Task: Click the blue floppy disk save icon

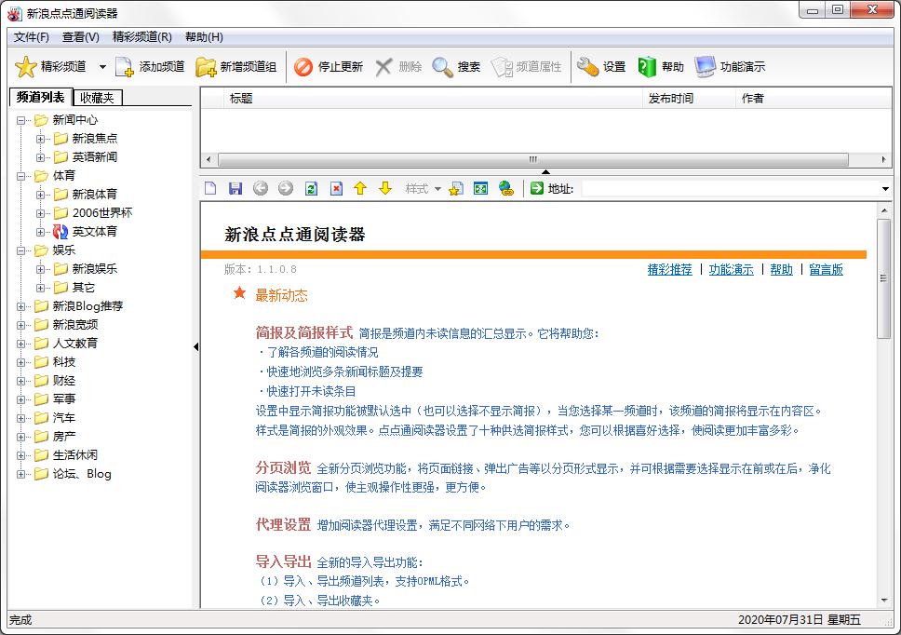Action: (235, 189)
